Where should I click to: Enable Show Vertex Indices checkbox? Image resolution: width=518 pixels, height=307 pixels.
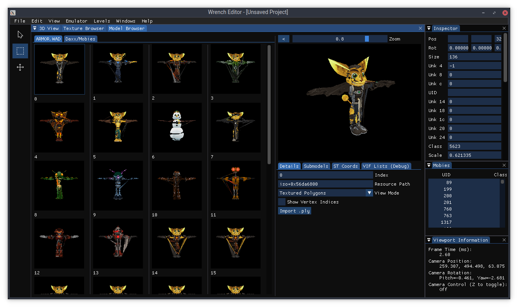(x=282, y=202)
